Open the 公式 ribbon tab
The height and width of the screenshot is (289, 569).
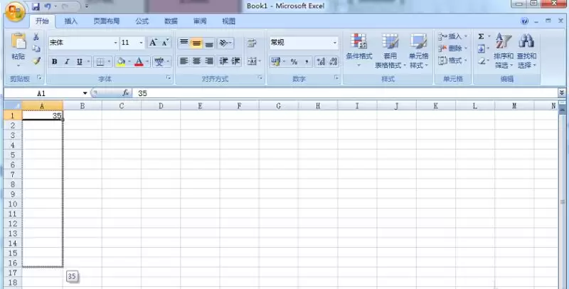tap(142, 21)
